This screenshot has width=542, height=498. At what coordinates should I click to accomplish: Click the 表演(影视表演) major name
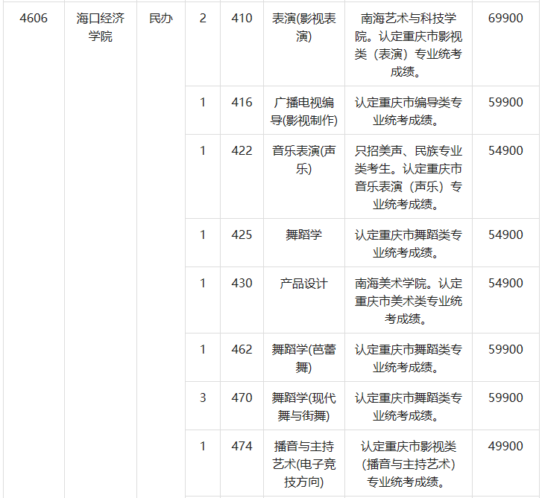click(x=303, y=28)
